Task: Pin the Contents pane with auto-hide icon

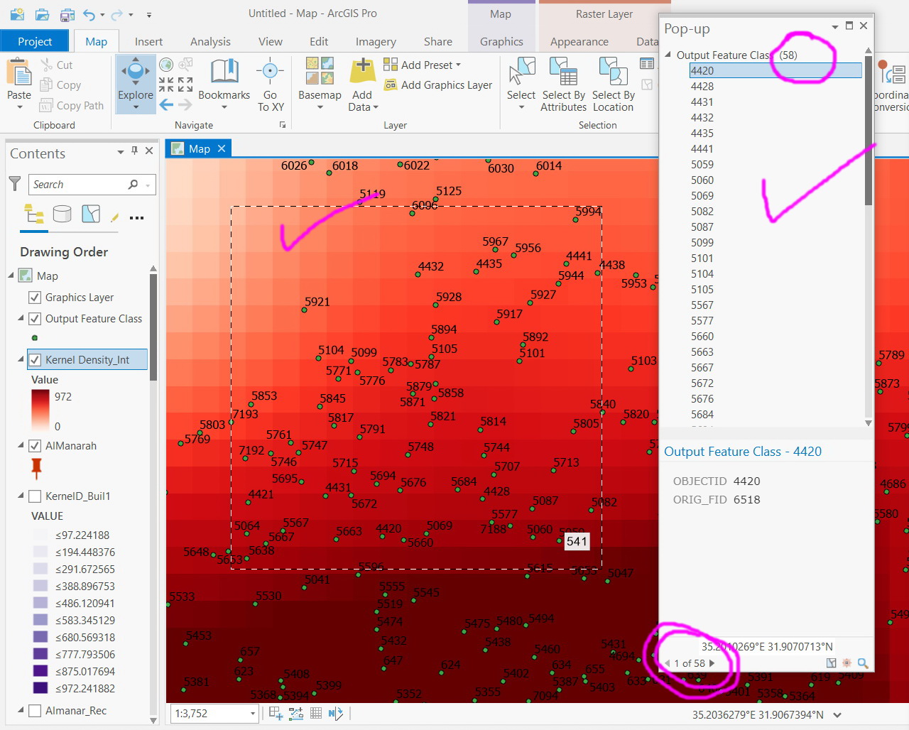Action: [134, 151]
